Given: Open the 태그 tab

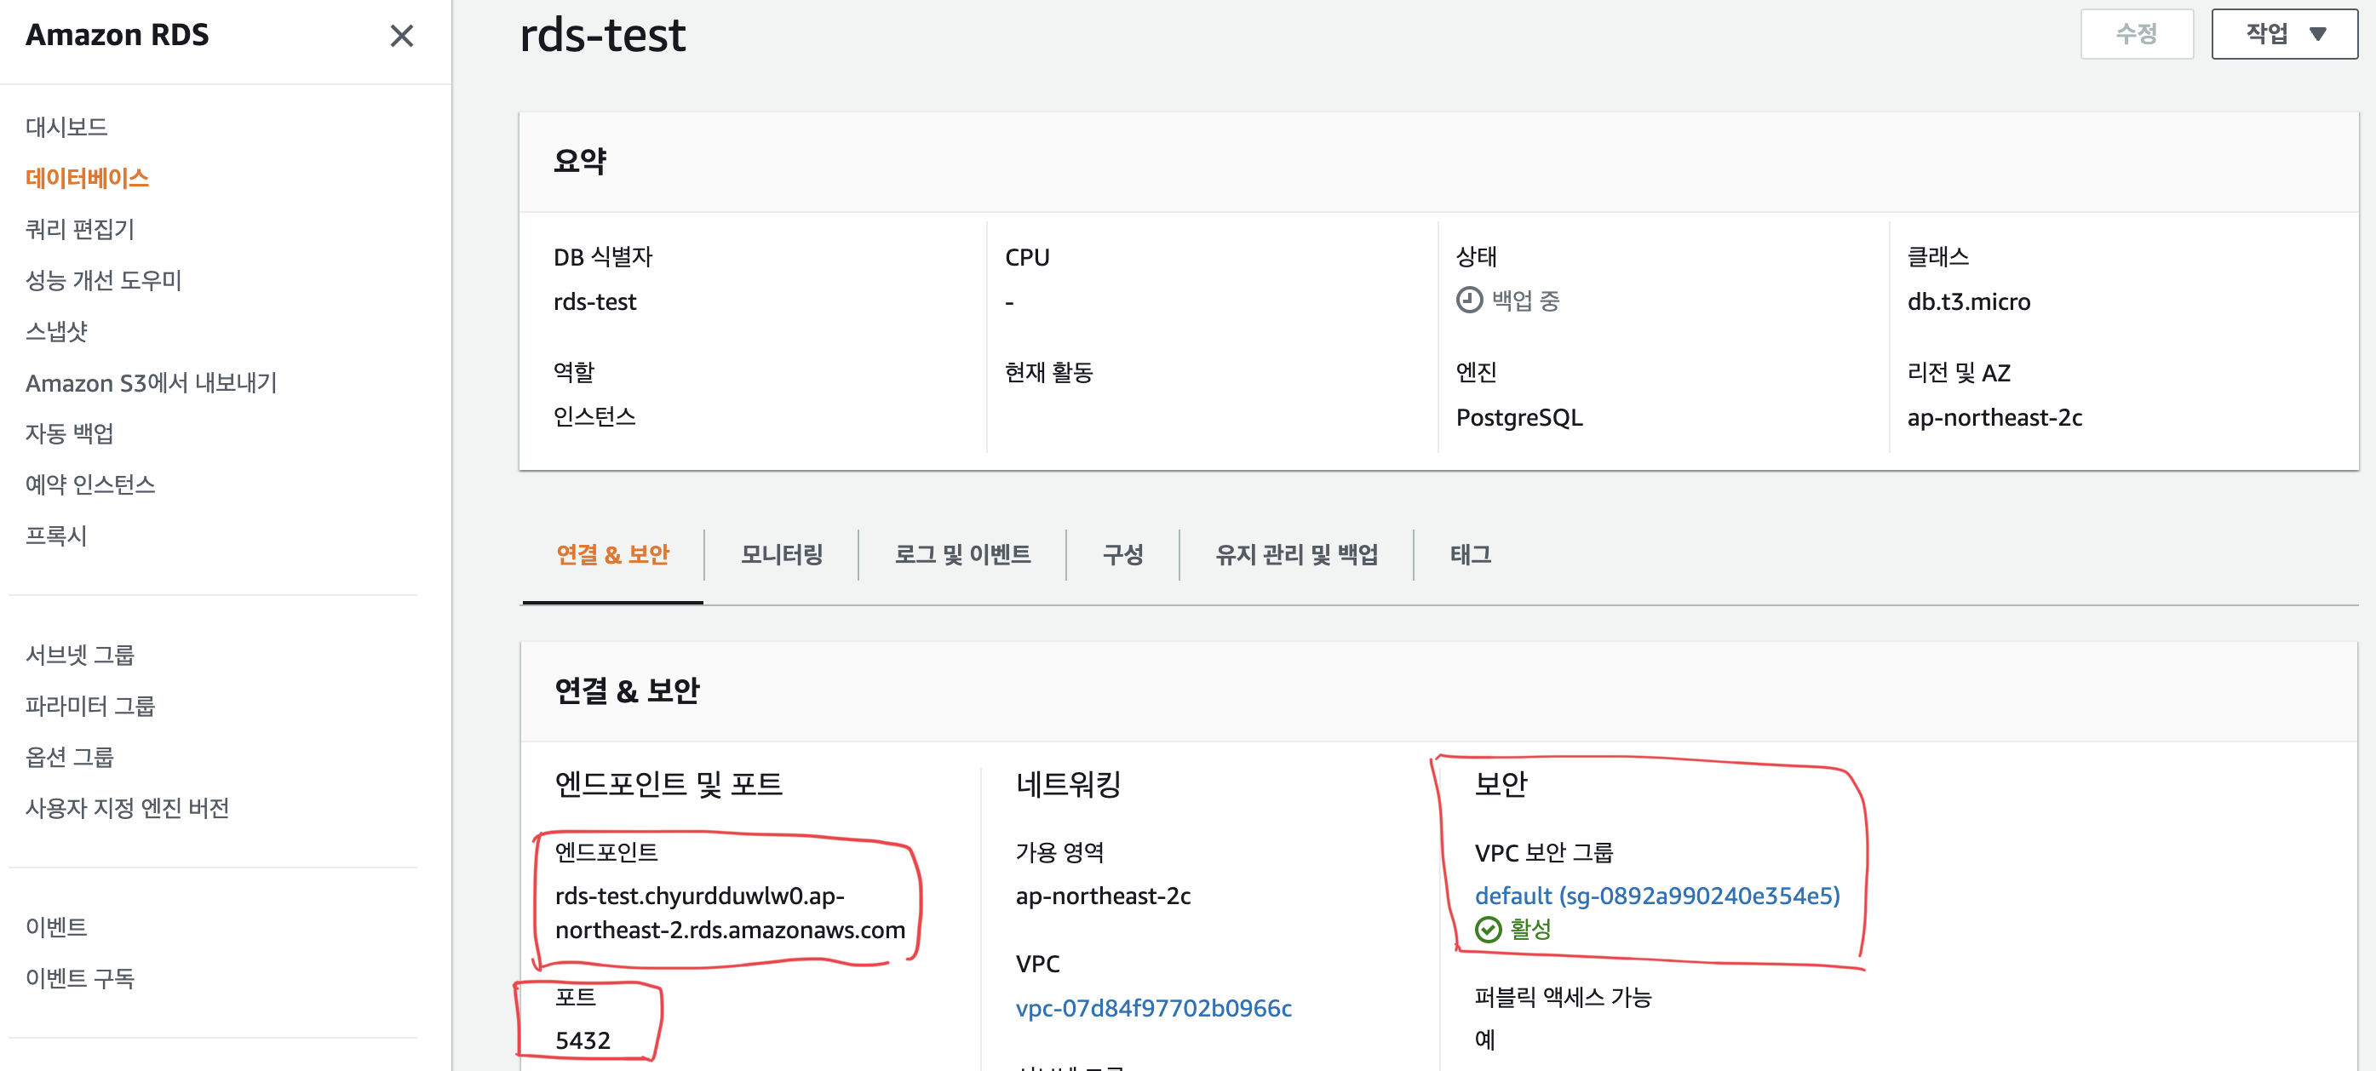Looking at the screenshot, I should 1469,554.
